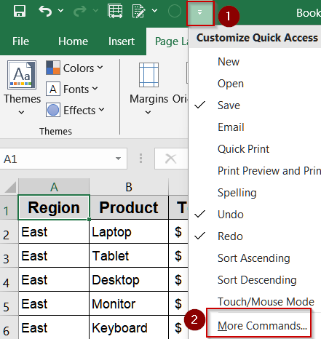Click the Tablet cell

[x=129, y=255]
